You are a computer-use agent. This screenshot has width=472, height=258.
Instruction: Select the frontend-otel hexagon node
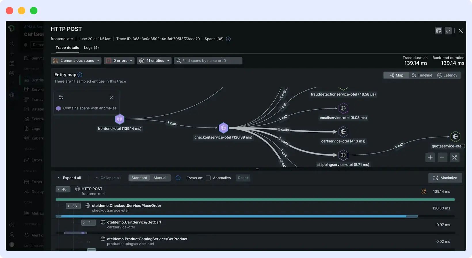(119, 119)
